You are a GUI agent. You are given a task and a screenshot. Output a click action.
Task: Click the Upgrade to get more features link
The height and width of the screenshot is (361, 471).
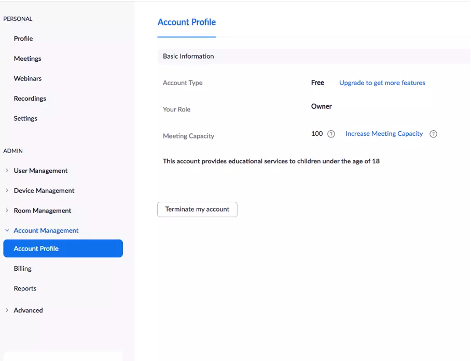click(382, 82)
